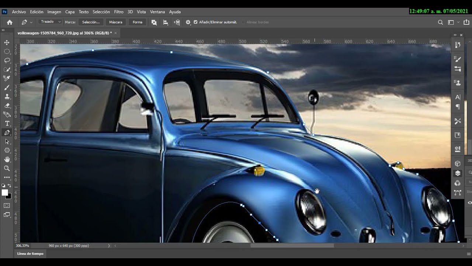This screenshot has height=266, width=472.
Task: Open the Clone Source panel icon
Action: [x=458, y=83]
